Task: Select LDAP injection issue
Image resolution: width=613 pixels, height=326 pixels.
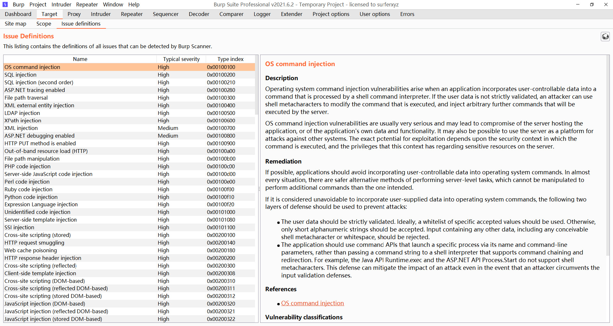Action: (x=129, y=113)
